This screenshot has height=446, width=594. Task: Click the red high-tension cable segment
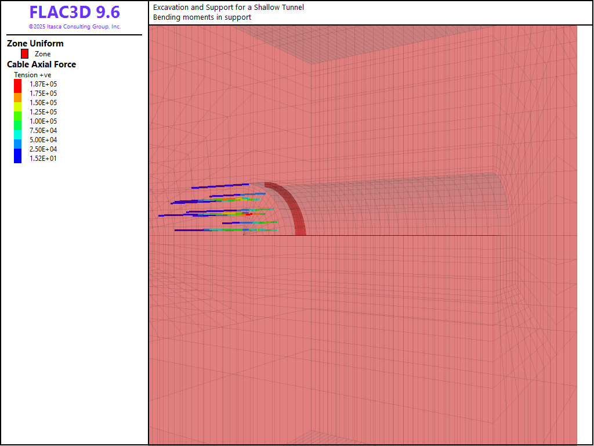(248, 214)
